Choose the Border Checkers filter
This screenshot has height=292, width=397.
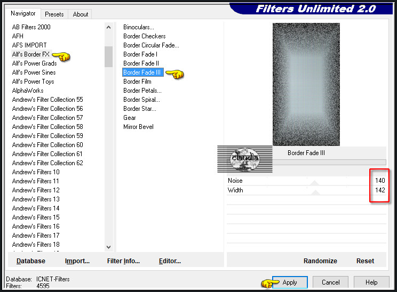tap(144, 36)
